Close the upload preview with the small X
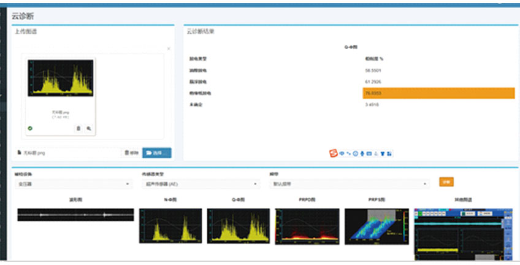 (x=169, y=48)
